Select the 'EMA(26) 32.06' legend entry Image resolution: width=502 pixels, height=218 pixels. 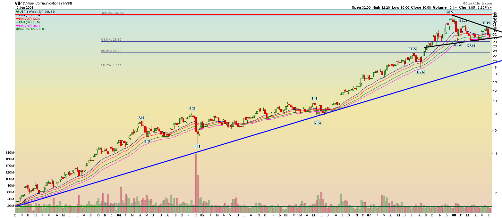click(30, 19)
